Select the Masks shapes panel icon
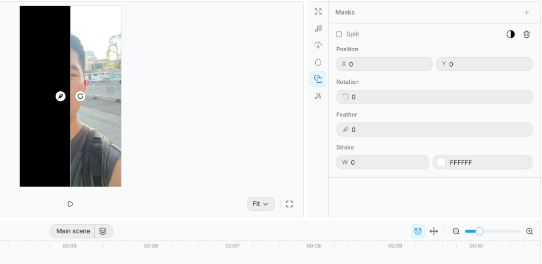The height and width of the screenshot is (264, 542). click(x=318, y=79)
